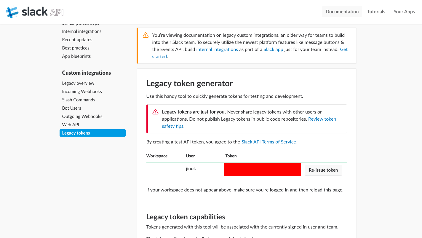The width and height of the screenshot is (422, 238).
Task: Click the redacted red token field
Action: [x=262, y=170]
